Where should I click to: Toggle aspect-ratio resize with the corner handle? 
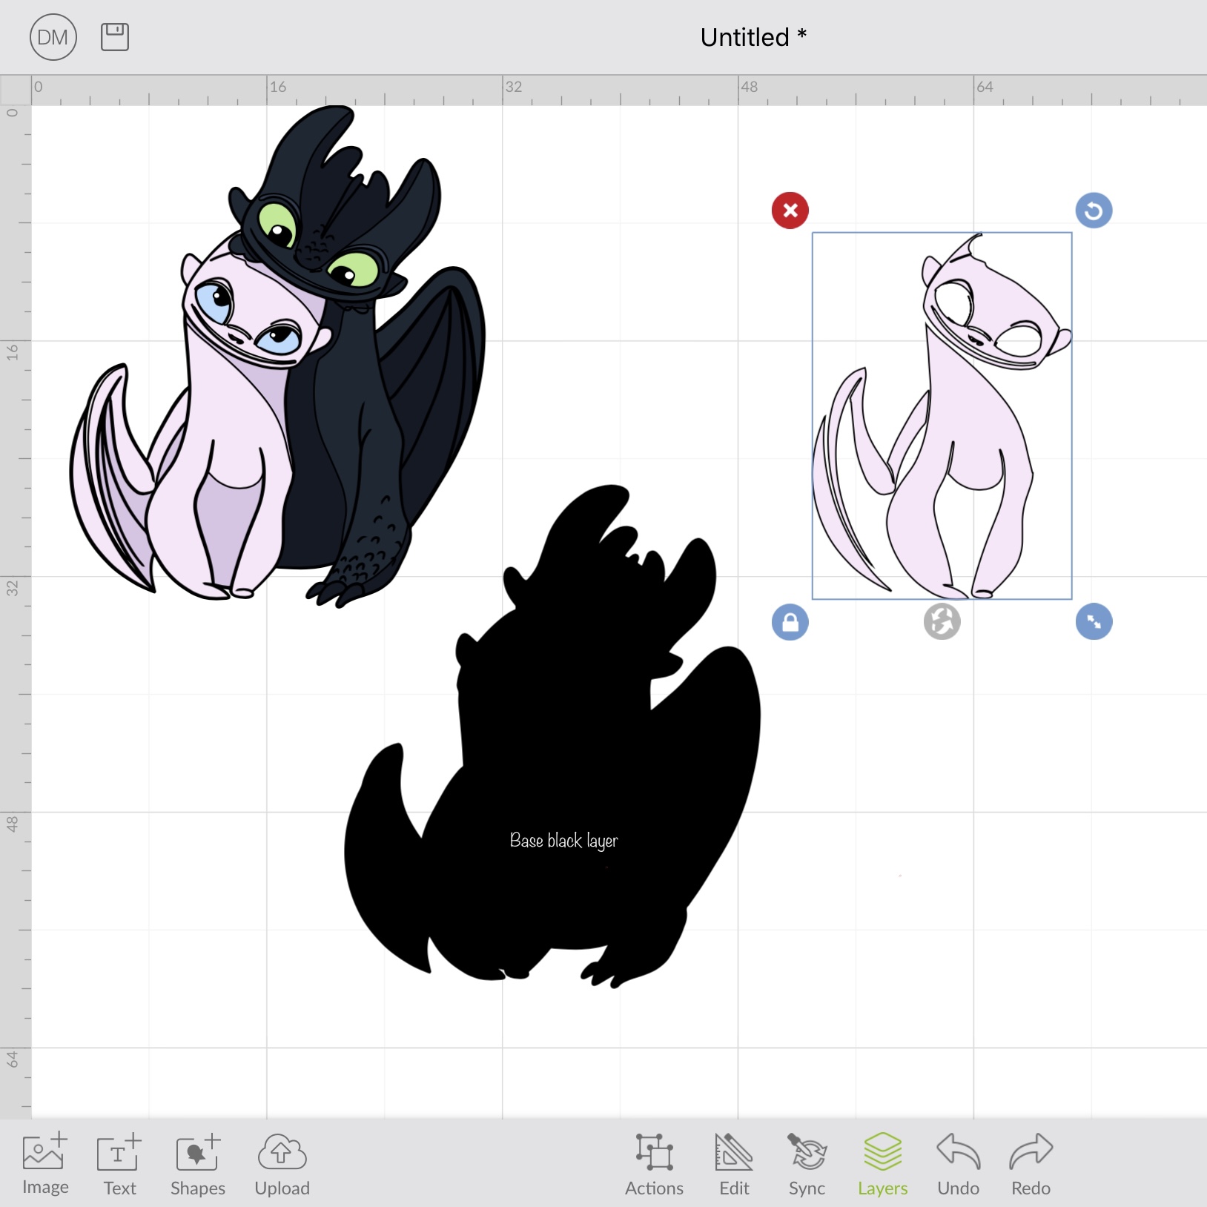1094,622
